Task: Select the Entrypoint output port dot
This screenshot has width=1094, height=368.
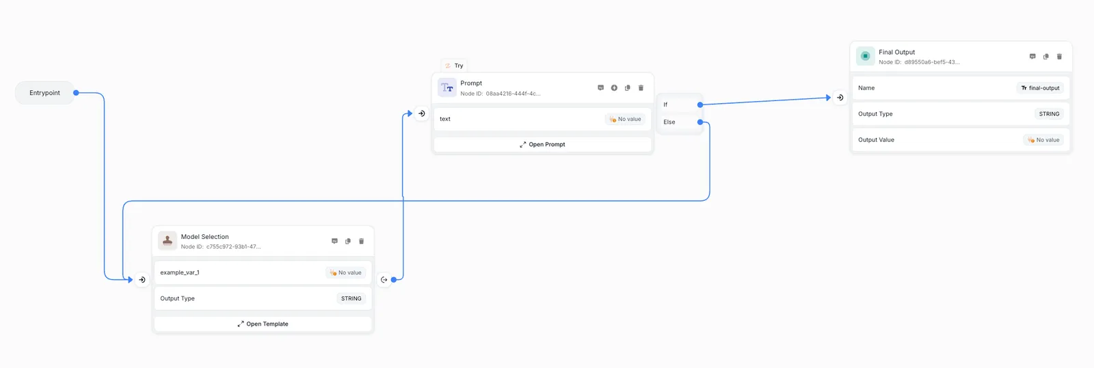Action: coord(76,93)
